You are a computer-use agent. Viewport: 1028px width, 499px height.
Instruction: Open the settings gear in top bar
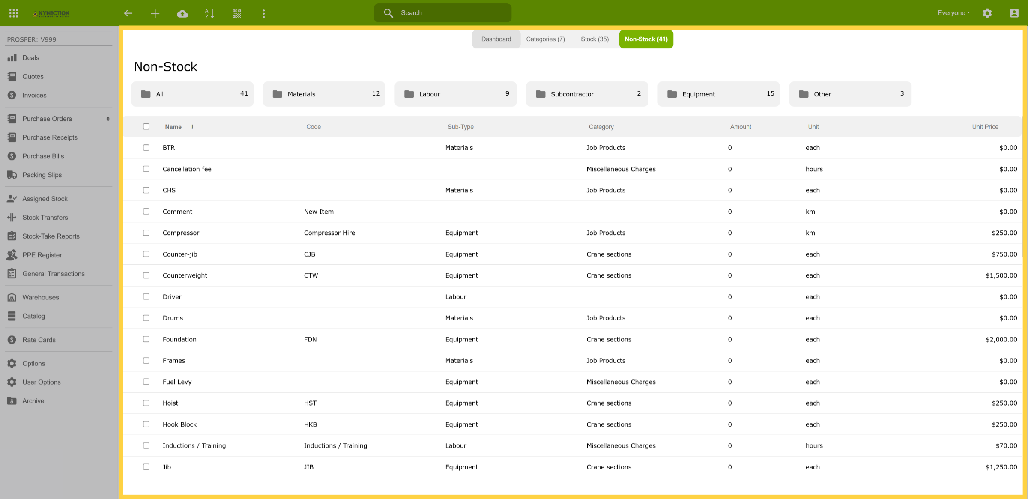987,13
